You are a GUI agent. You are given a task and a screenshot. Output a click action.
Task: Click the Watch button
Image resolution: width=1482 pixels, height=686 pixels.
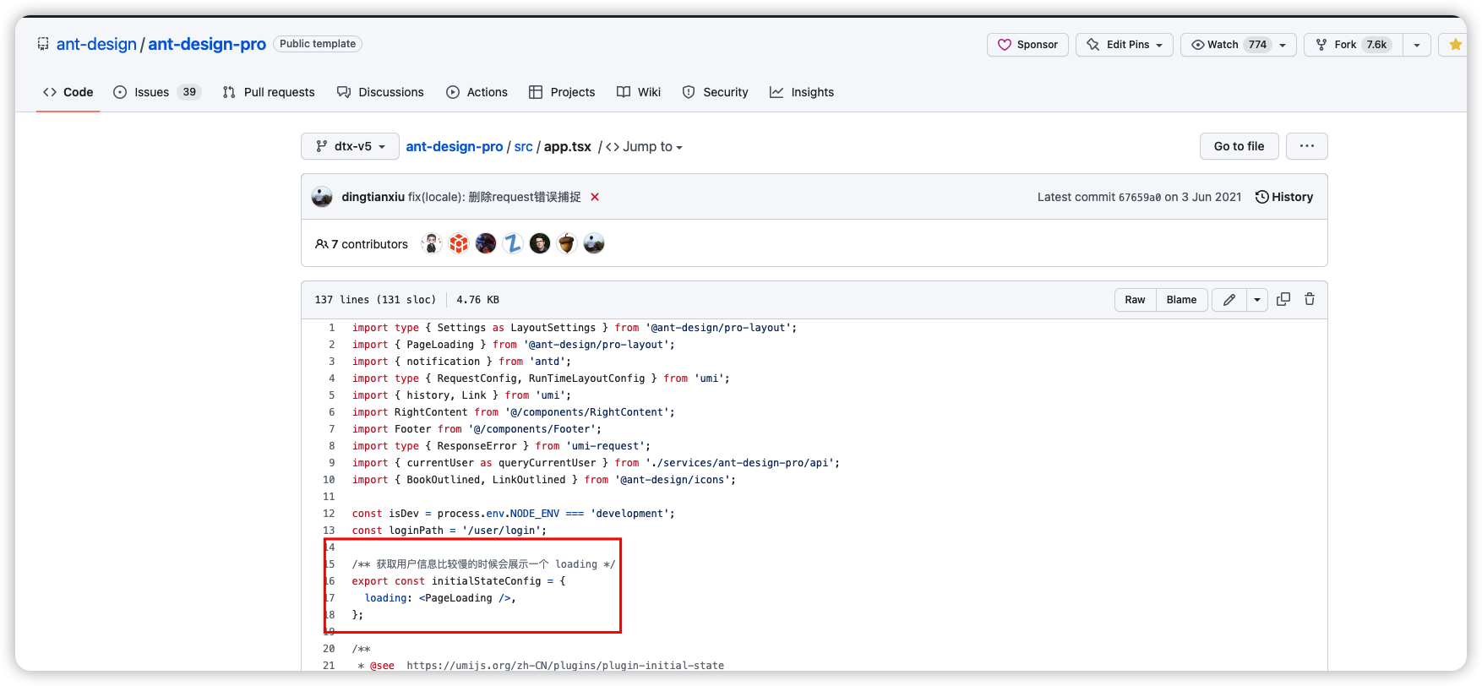click(x=1225, y=45)
